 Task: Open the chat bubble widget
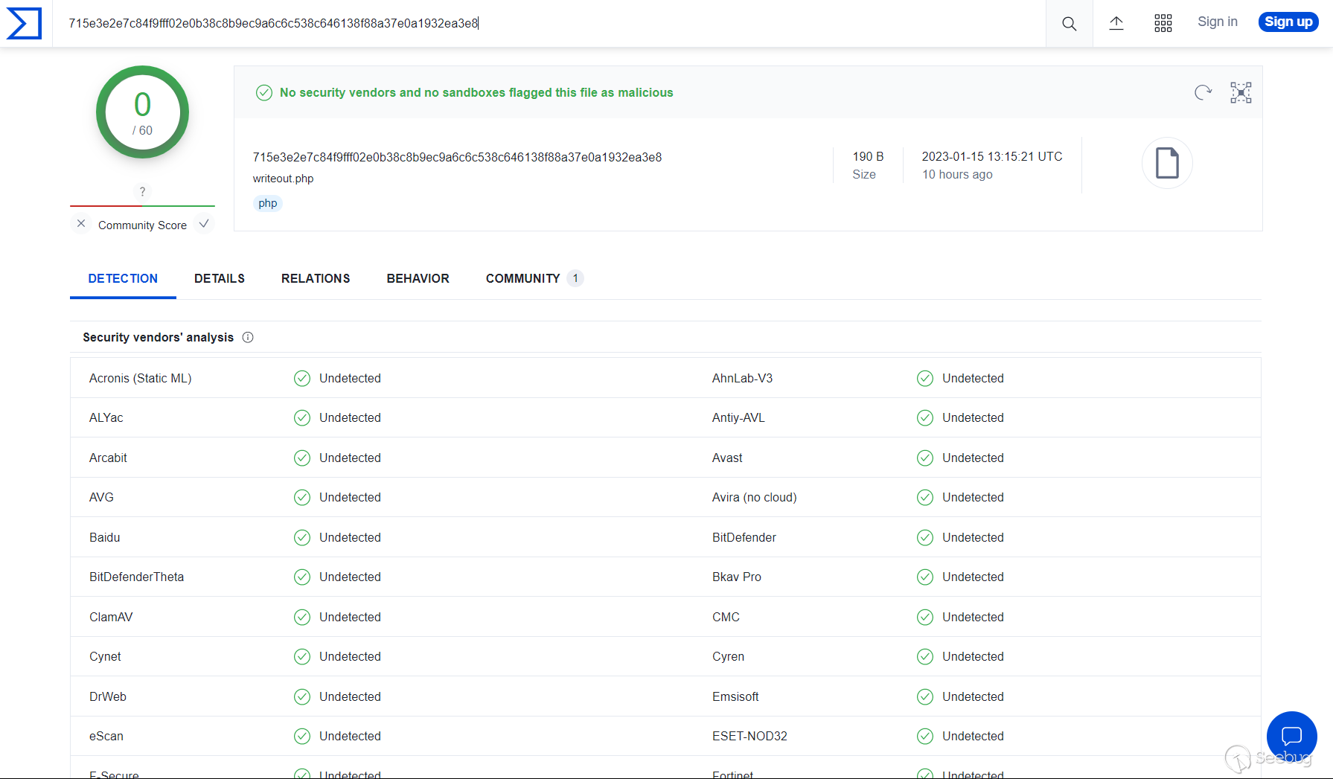[1291, 736]
